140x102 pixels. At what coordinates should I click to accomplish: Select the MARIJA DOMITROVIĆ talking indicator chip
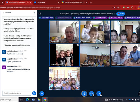point(82,18)
